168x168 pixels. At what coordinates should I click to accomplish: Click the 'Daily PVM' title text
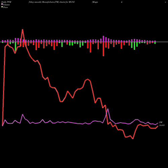(x=6, y=2)
